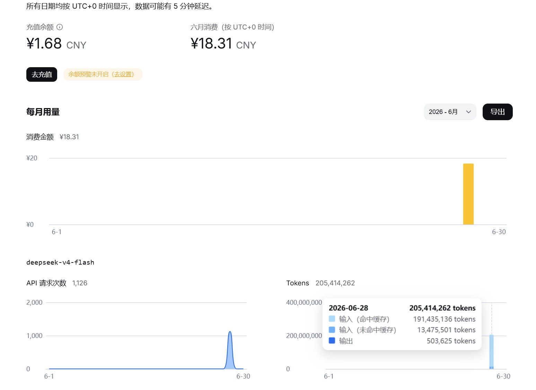Click the 导出 export button
Image resolution: width=536 pixels, height=390 pixels.
497,112
